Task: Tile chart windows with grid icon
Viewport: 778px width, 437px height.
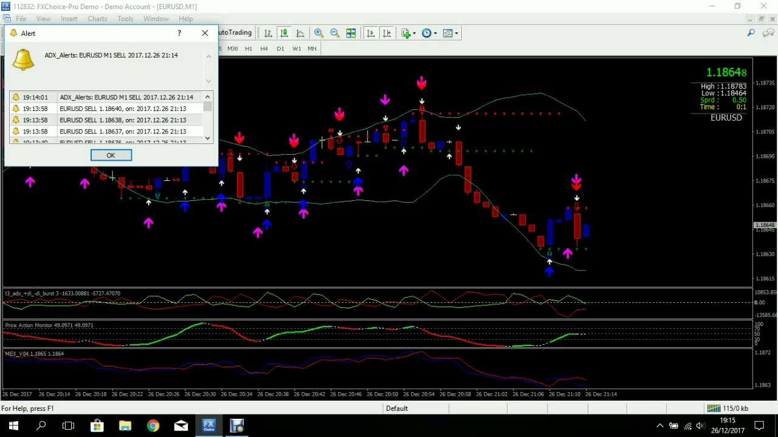Action: [351, 33]
